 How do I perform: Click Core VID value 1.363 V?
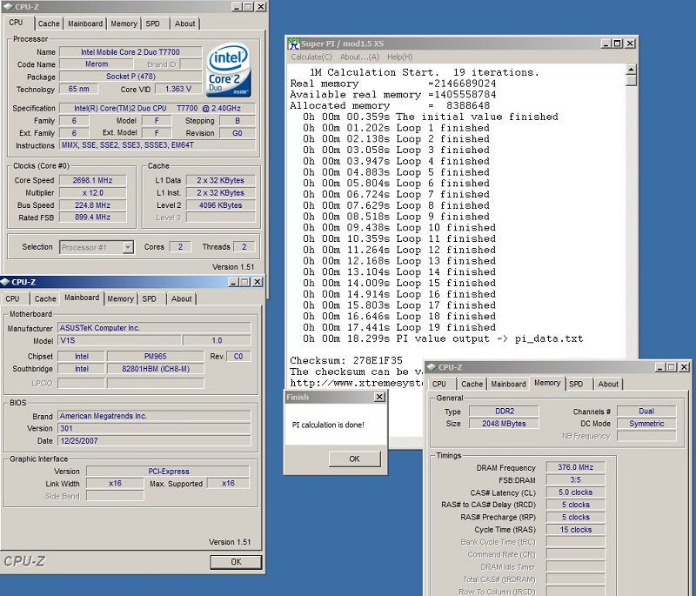point(178,89)
